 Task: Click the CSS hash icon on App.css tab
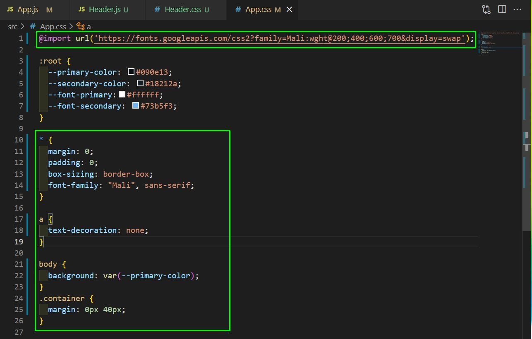click(238, 9)
